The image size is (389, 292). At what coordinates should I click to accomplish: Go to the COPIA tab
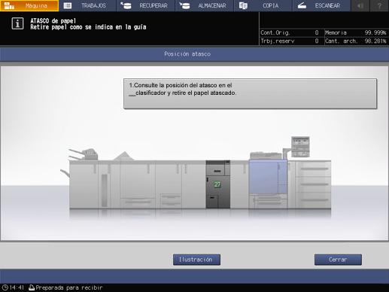[x=263, y=5]
